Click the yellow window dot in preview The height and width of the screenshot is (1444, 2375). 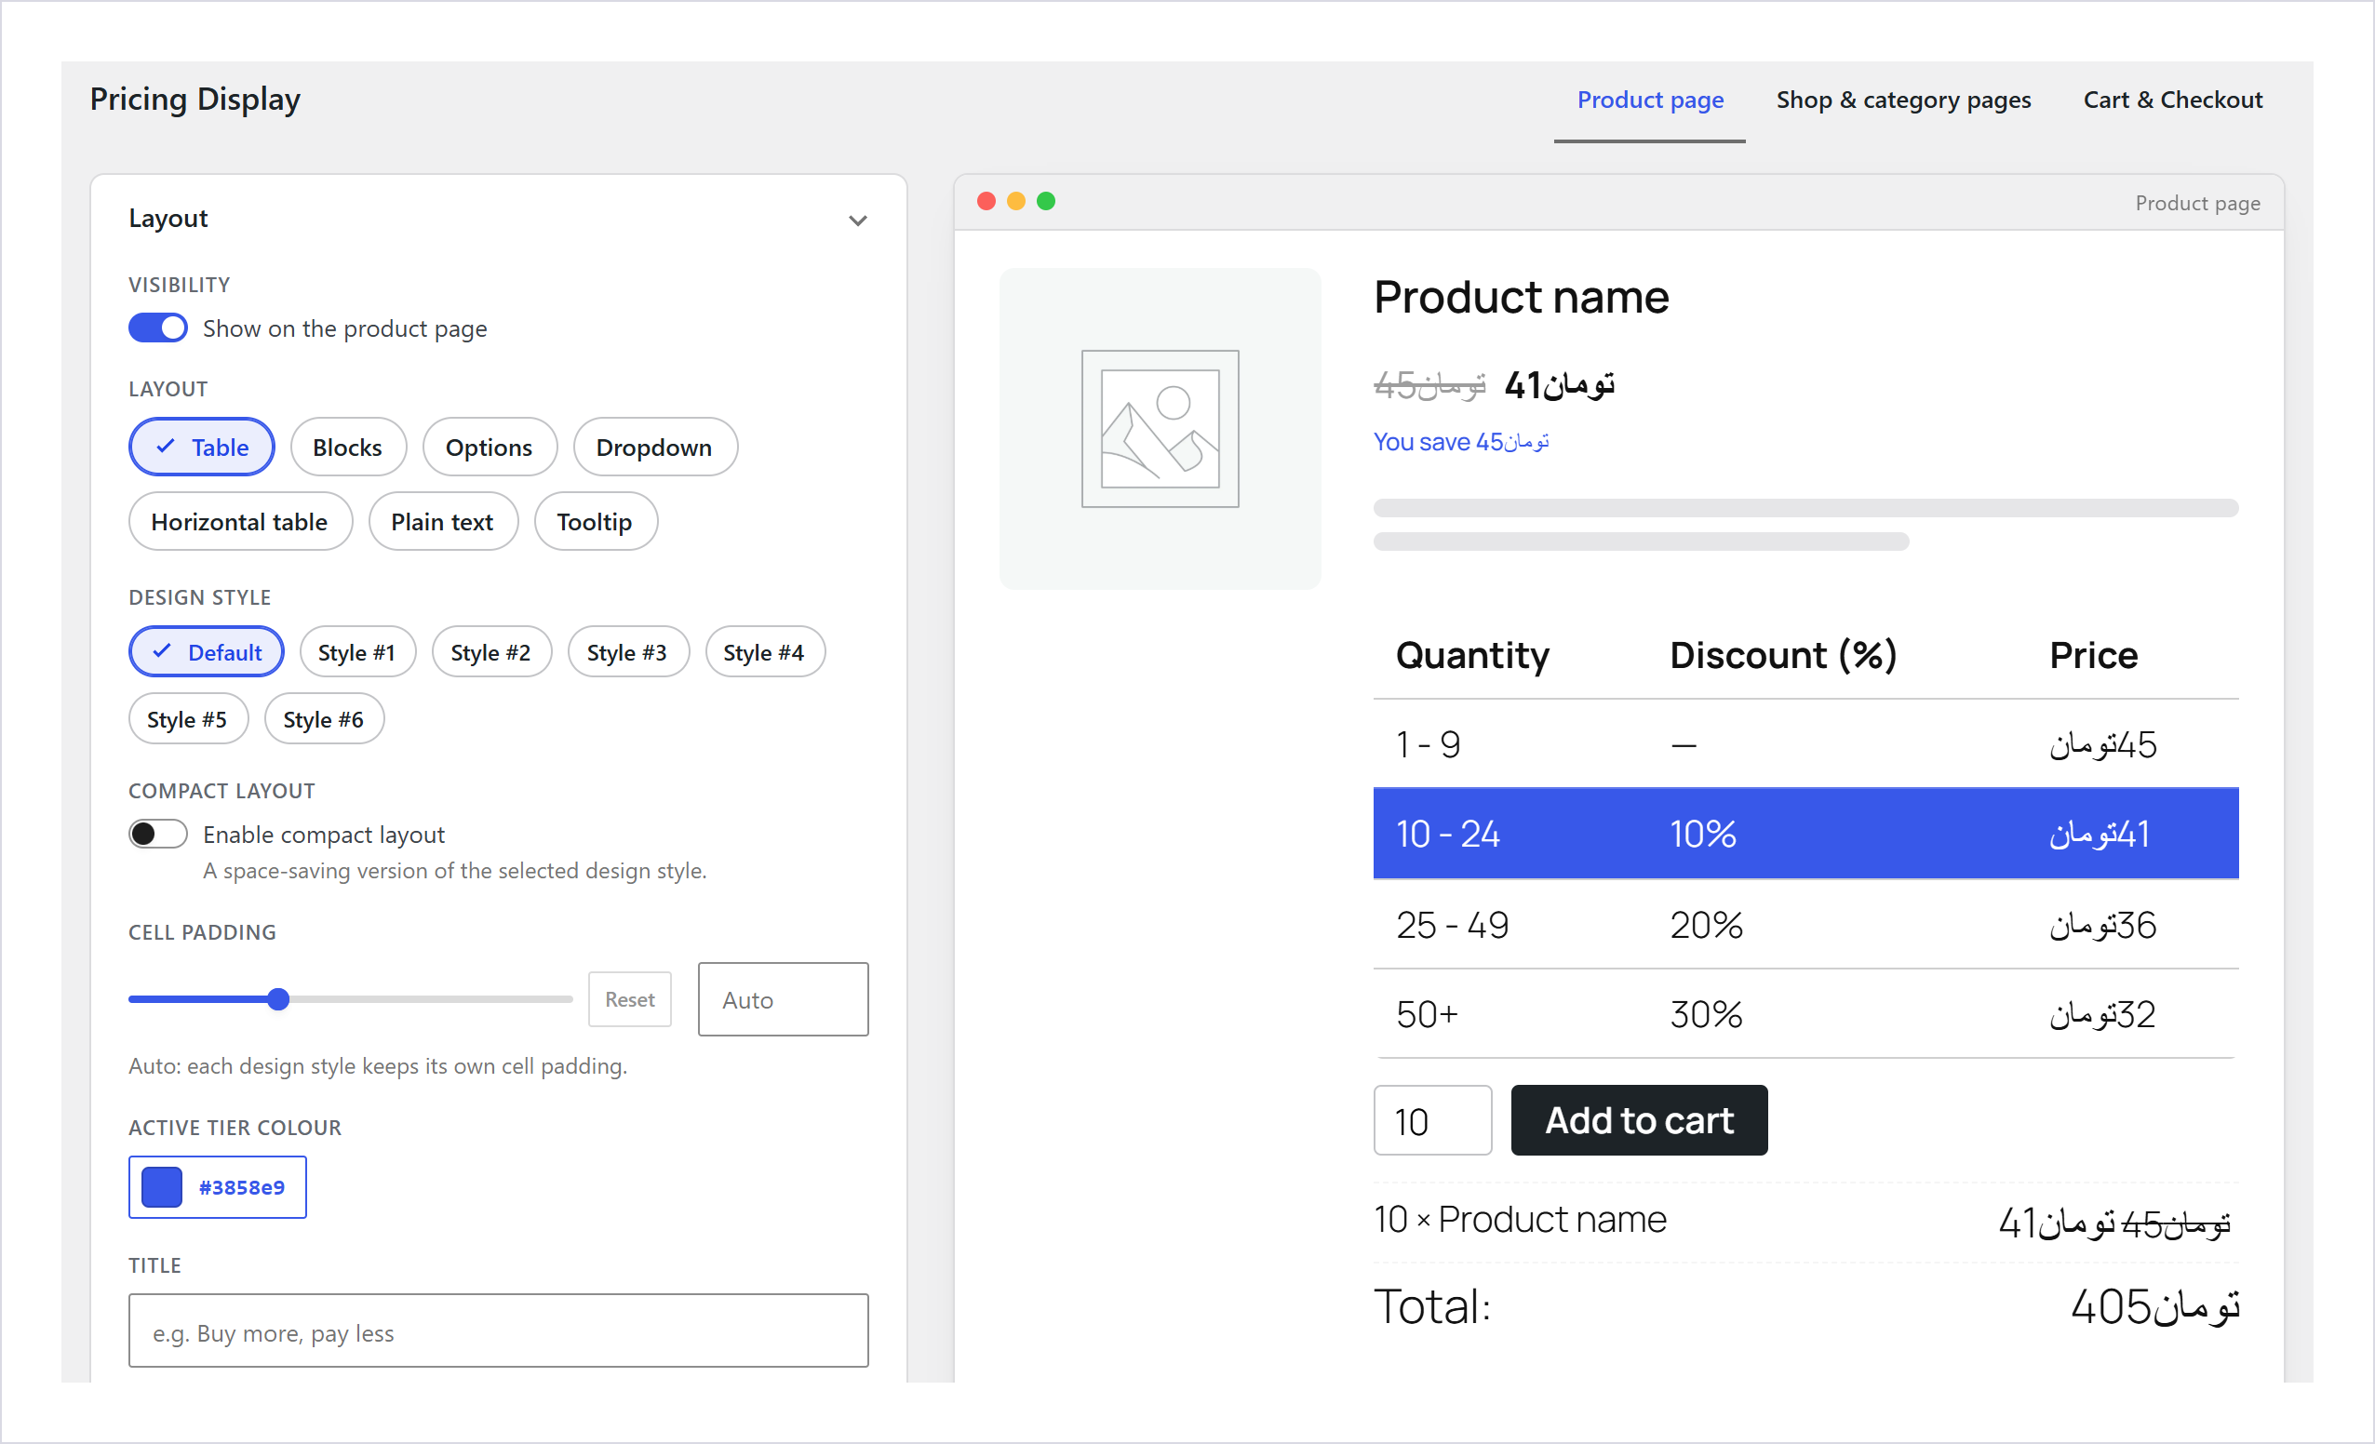coord(1016,202)
